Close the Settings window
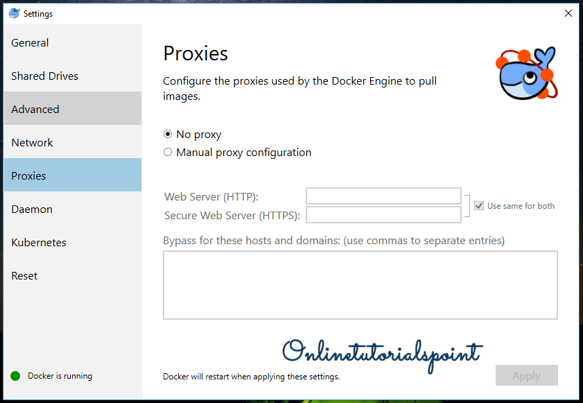The image size is (583, 403). [568, 13]
